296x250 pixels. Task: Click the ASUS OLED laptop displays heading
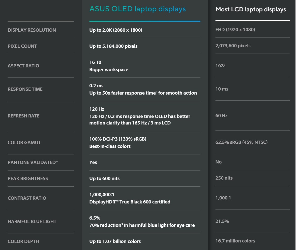137,9
